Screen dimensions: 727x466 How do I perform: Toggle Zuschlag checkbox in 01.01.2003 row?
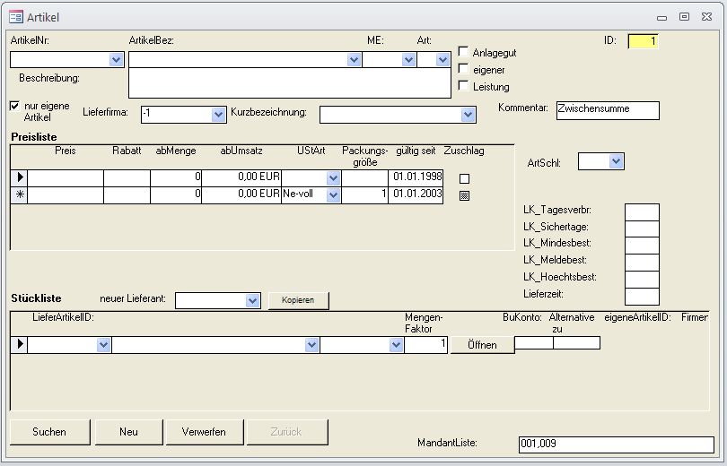464,195
